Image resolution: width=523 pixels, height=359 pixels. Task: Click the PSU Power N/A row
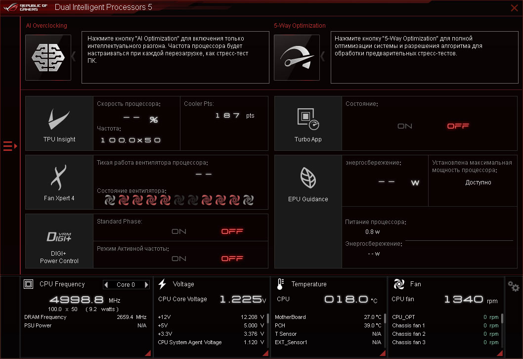point(86,325)
